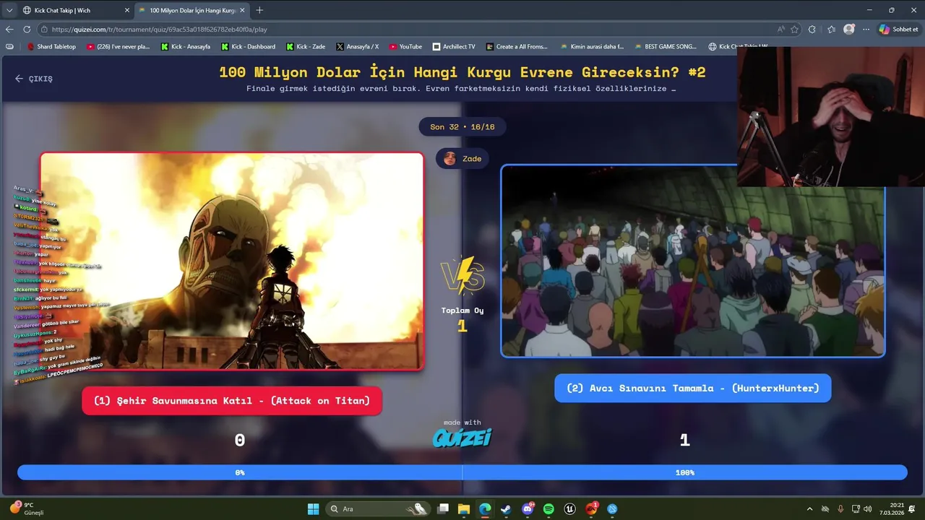Open Edge settings and more menu

[866, 30]
